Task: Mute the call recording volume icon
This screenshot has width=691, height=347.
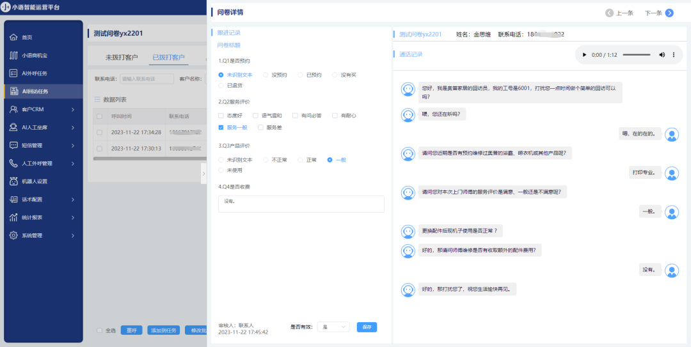Action: point(662,55)
